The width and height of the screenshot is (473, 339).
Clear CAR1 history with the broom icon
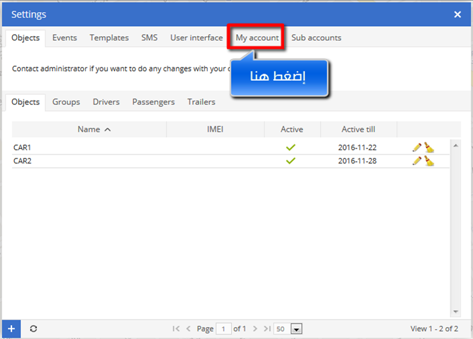pyautogui.click(x=429, y=148)
